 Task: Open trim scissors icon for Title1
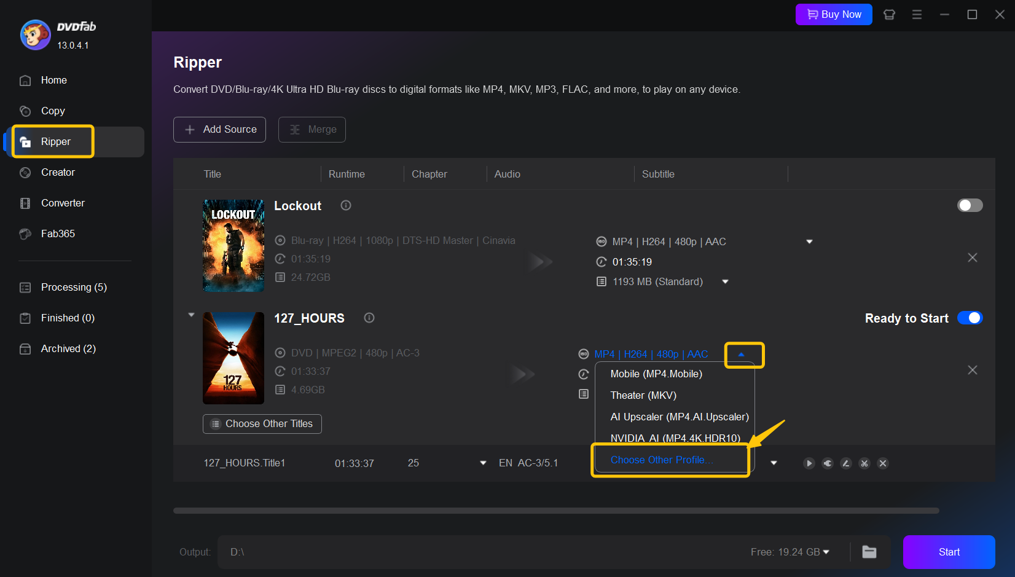864,463
